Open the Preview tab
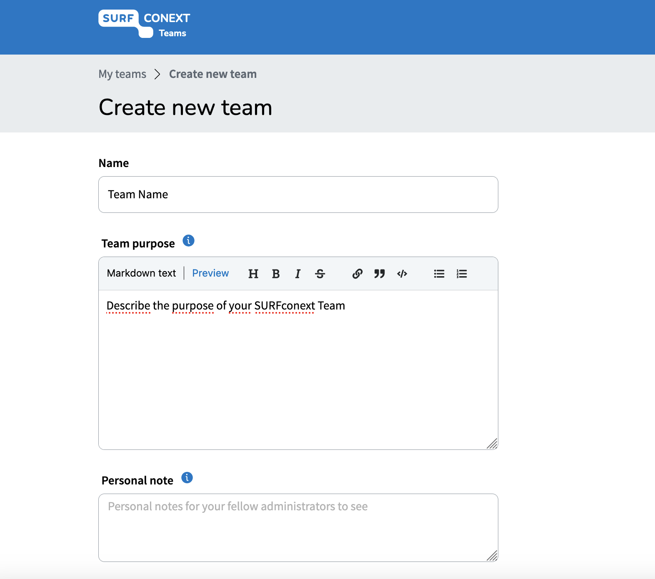This screenshot has width=655, height=579. tap(210, 273)
